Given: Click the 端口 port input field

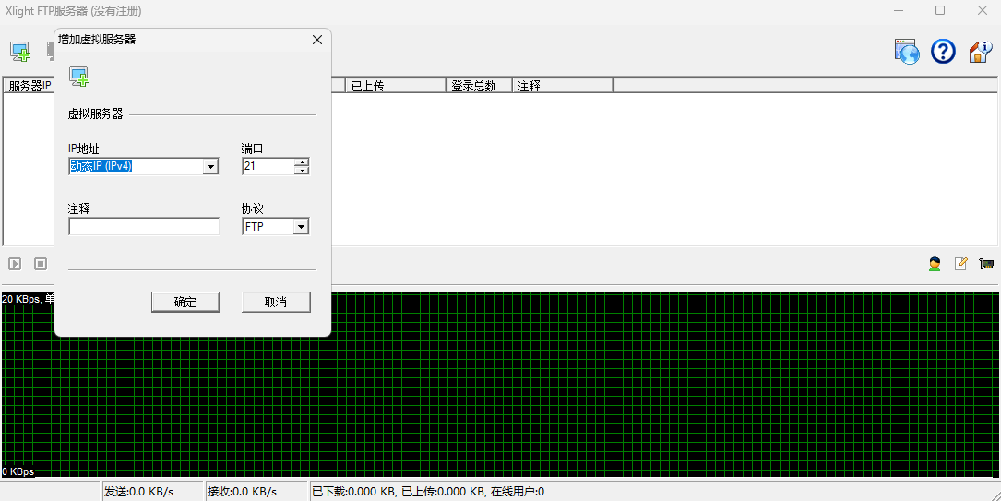Looking at the screenshot, I should [x=268, y=167].
